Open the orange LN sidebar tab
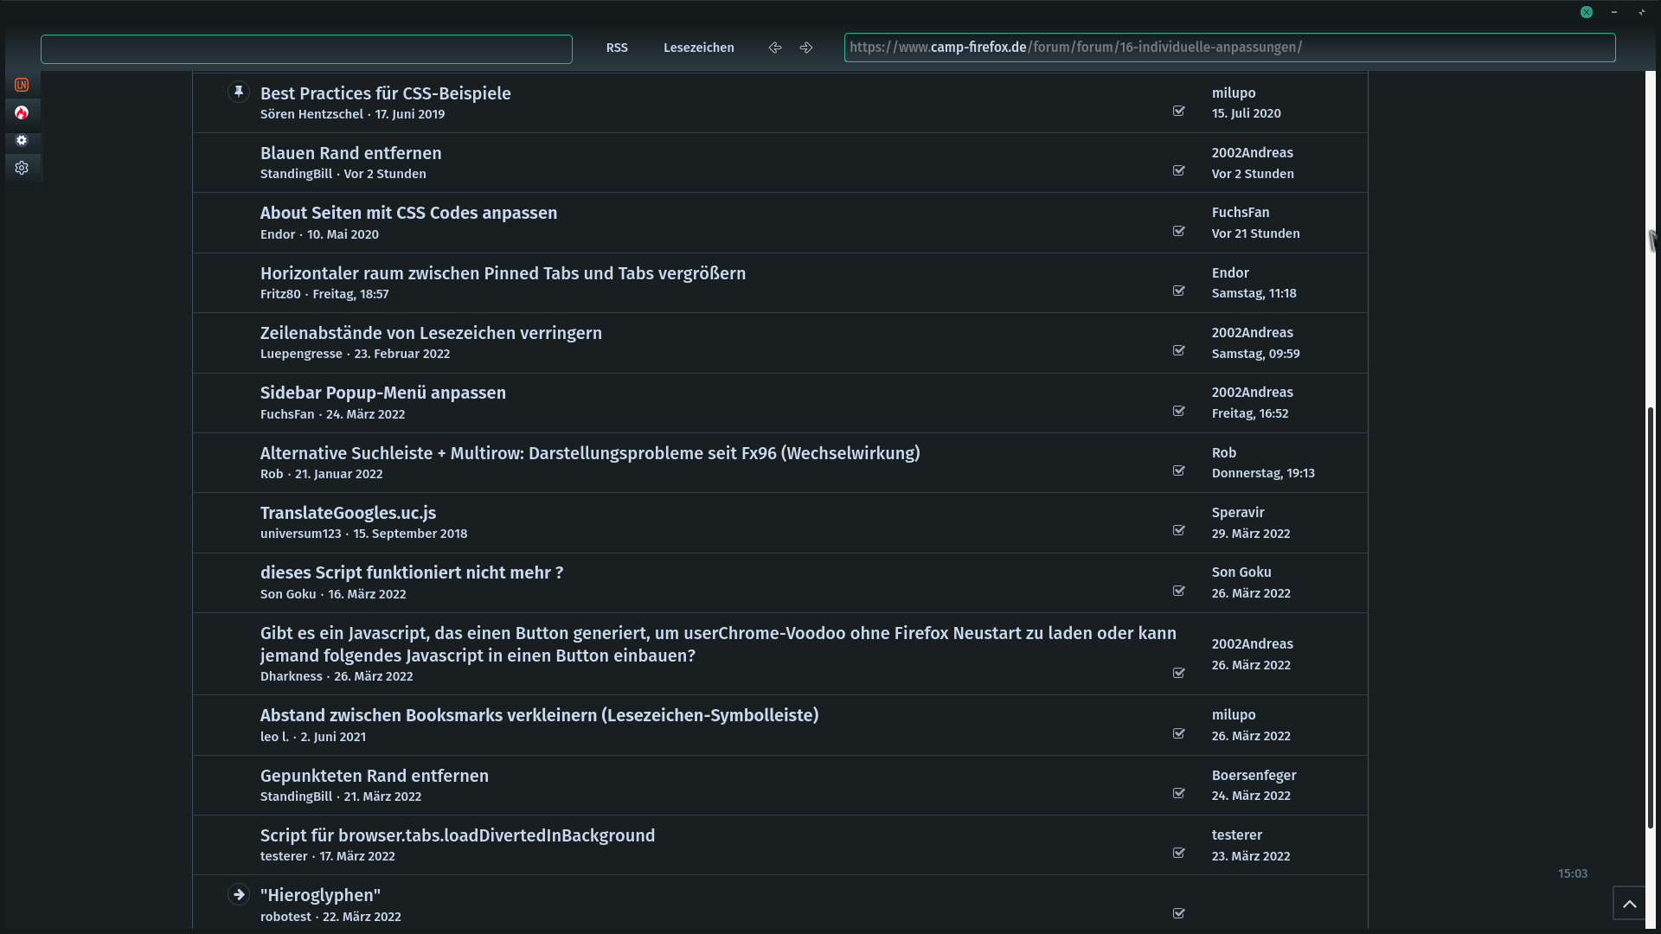Image resolution: width=1661 pixels, height=934 pixels. (x=22, y=85)
